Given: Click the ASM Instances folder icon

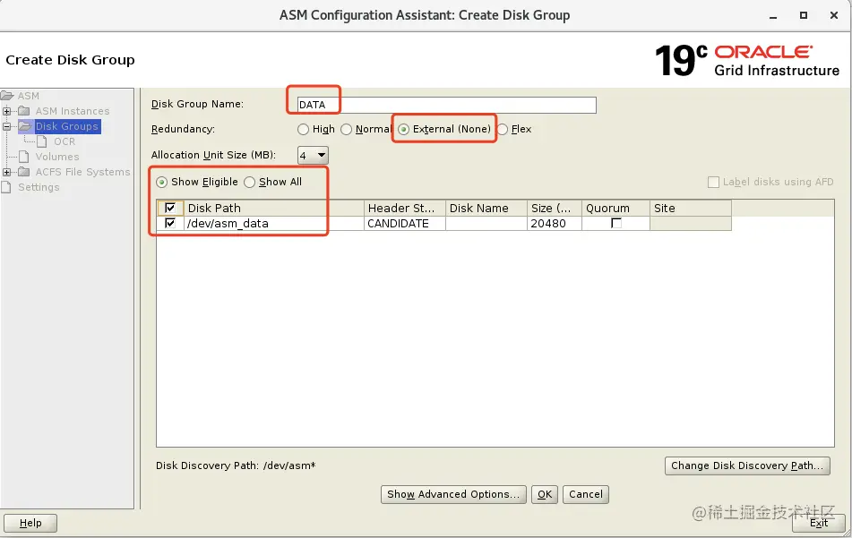Looking at the screenshot, I should click(24, 111).
